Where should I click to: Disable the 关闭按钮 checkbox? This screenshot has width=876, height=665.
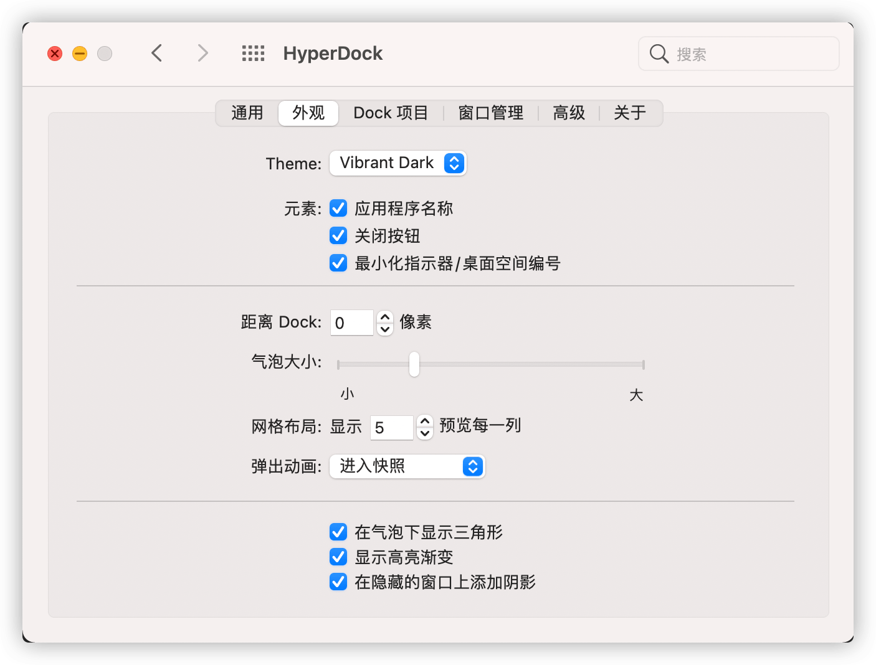(338, 235)
